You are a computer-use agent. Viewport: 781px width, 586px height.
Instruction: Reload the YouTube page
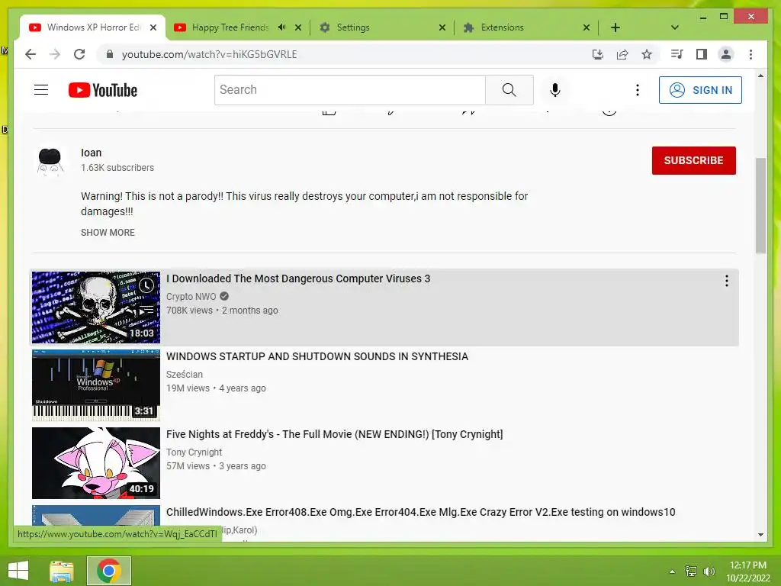pyautogui.click(x=79, y=54)
